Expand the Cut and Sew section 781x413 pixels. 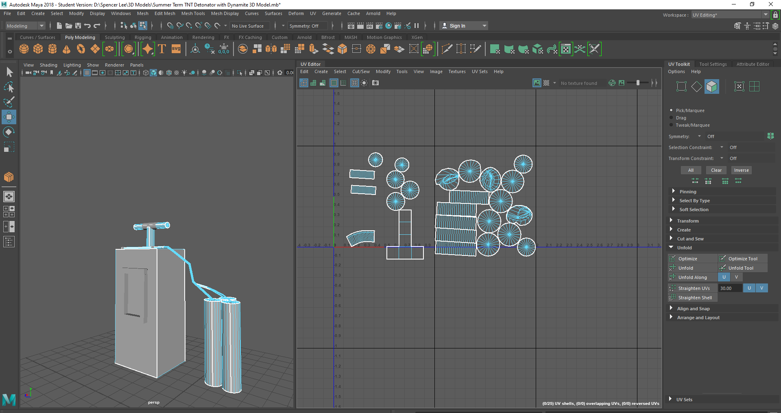click(x=690, y=239)
